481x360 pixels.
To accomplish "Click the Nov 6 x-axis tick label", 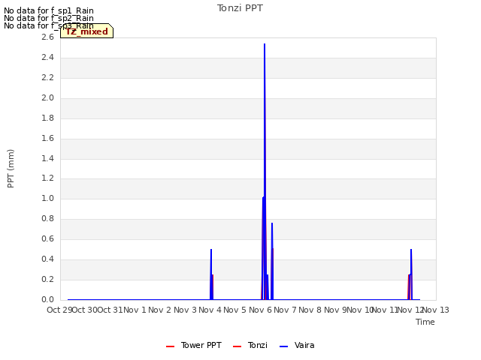I will (260, 310).
